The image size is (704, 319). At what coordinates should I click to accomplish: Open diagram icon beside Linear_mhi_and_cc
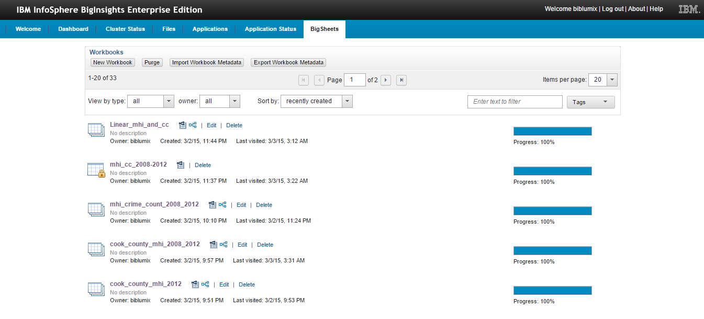coord(193,125)
